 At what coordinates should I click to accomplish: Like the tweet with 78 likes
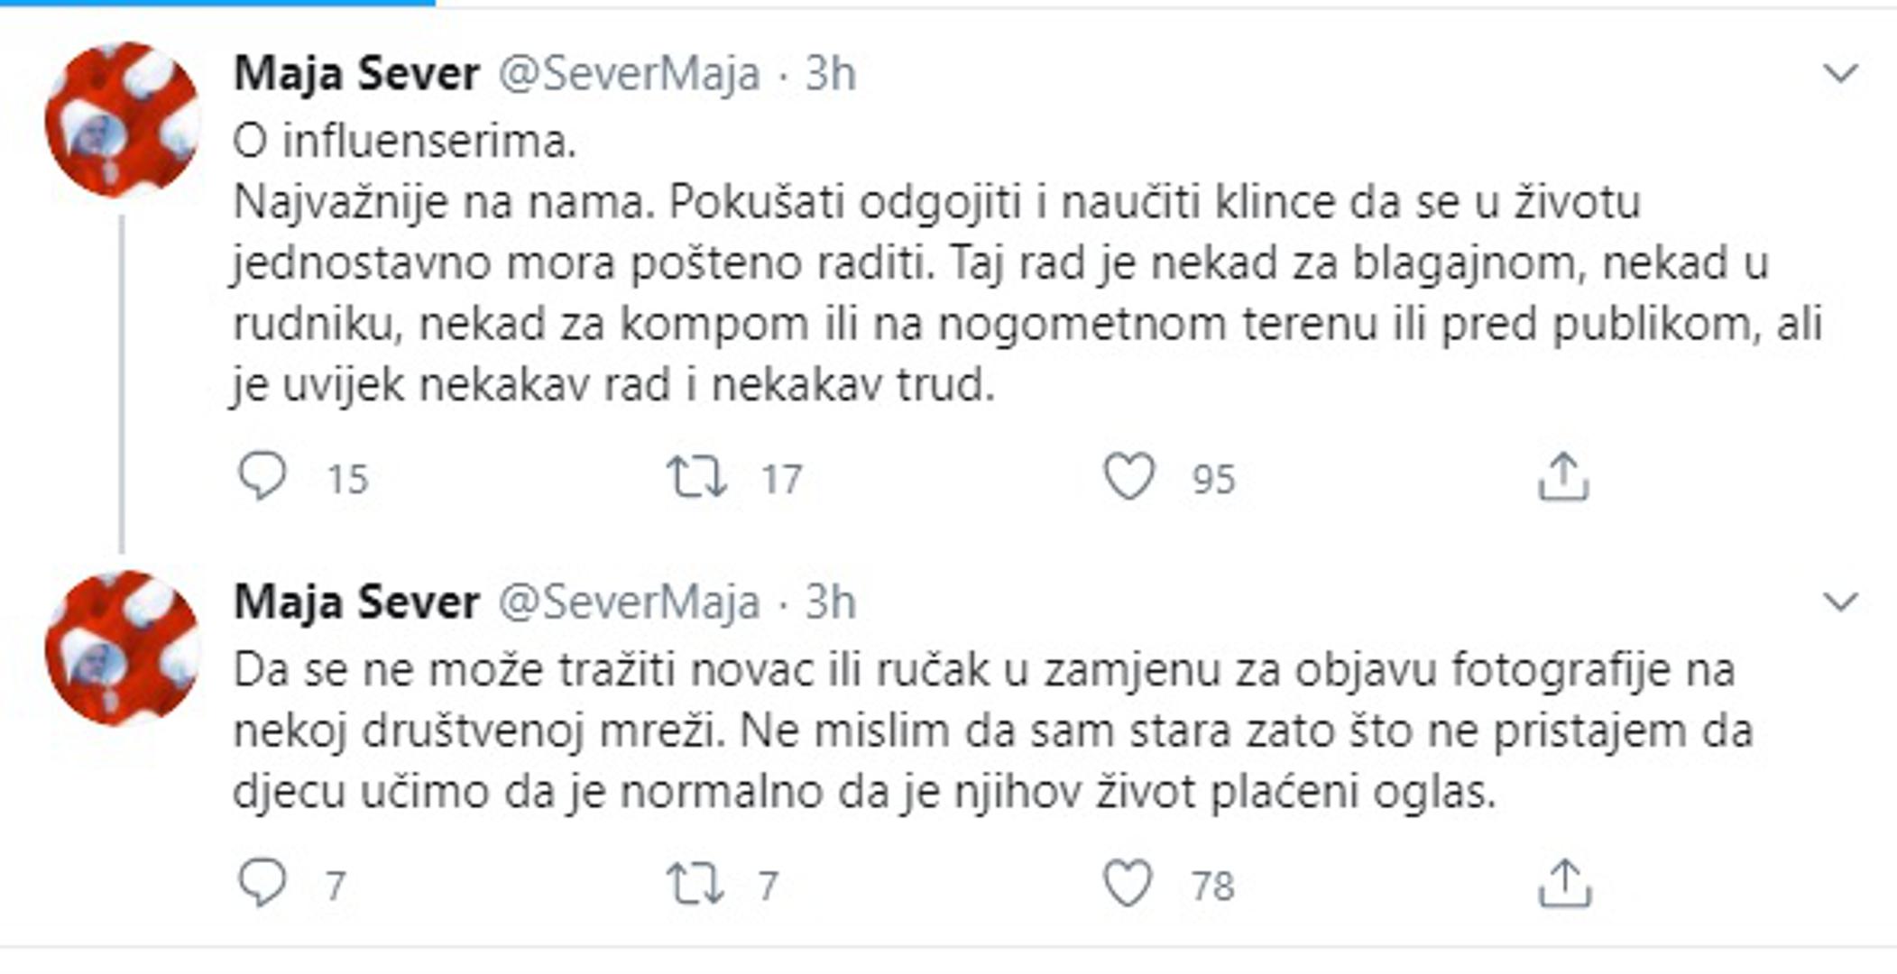tap(1128, 884)
